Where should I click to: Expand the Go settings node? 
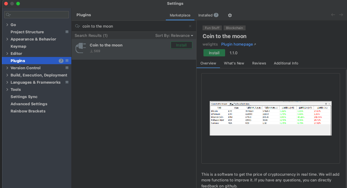click(7, 25)
